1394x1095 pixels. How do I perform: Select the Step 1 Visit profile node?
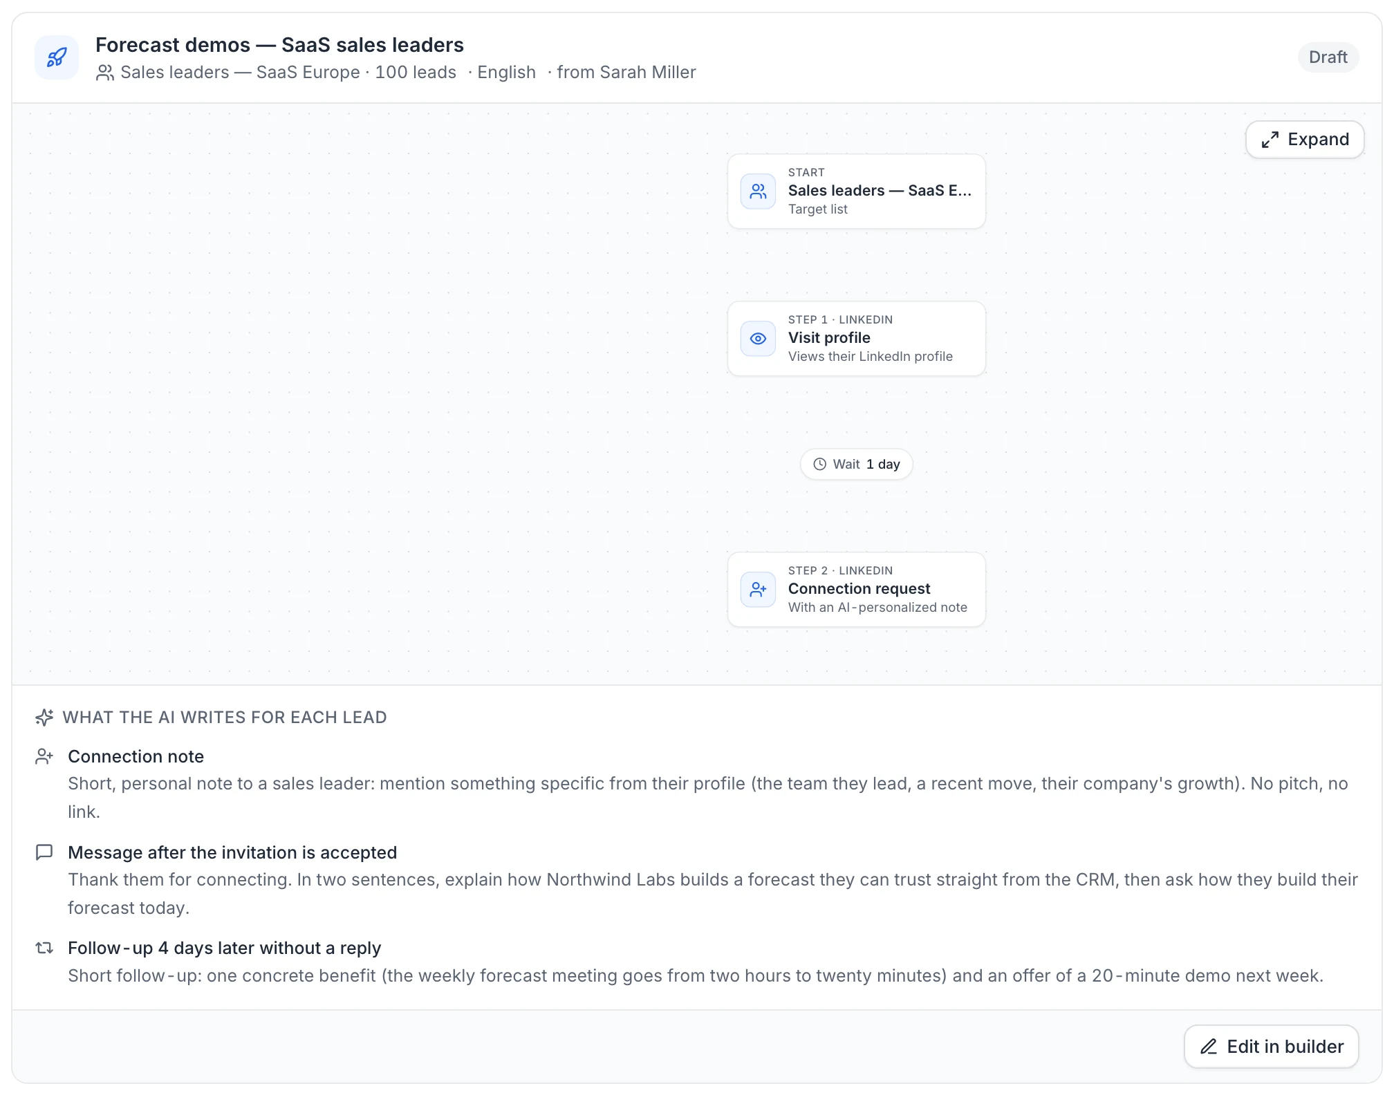(x=857, y=339)
